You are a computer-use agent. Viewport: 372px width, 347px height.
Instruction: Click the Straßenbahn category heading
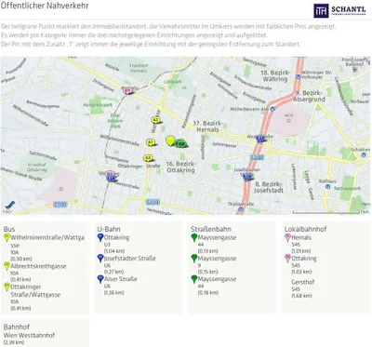click(x=211, y=229)
